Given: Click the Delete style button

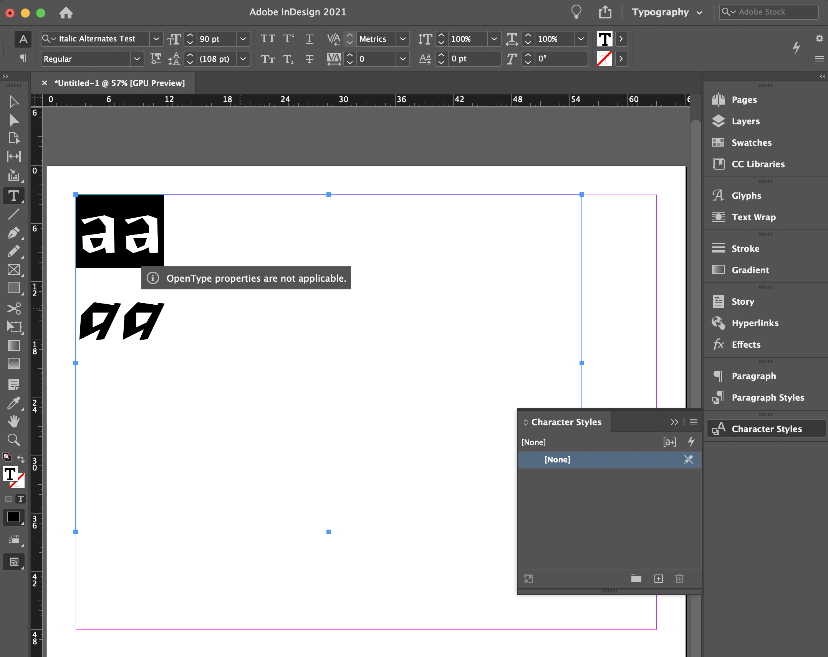Looking at the screenshot, I should coord(680,579).
